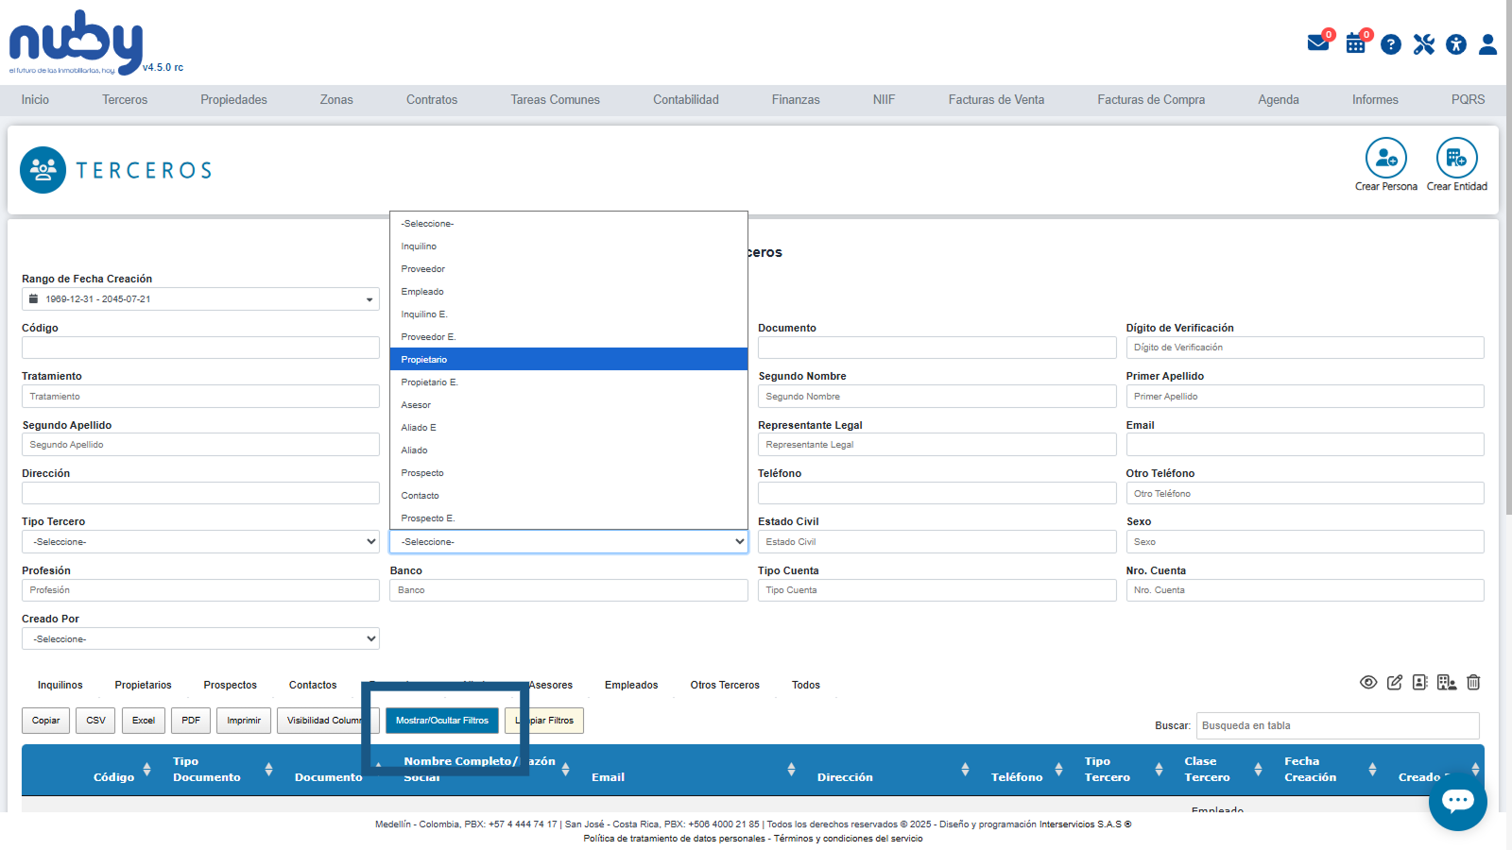Click the edit pencil icon above table
1512x850 pixels.
(1395, 682)
